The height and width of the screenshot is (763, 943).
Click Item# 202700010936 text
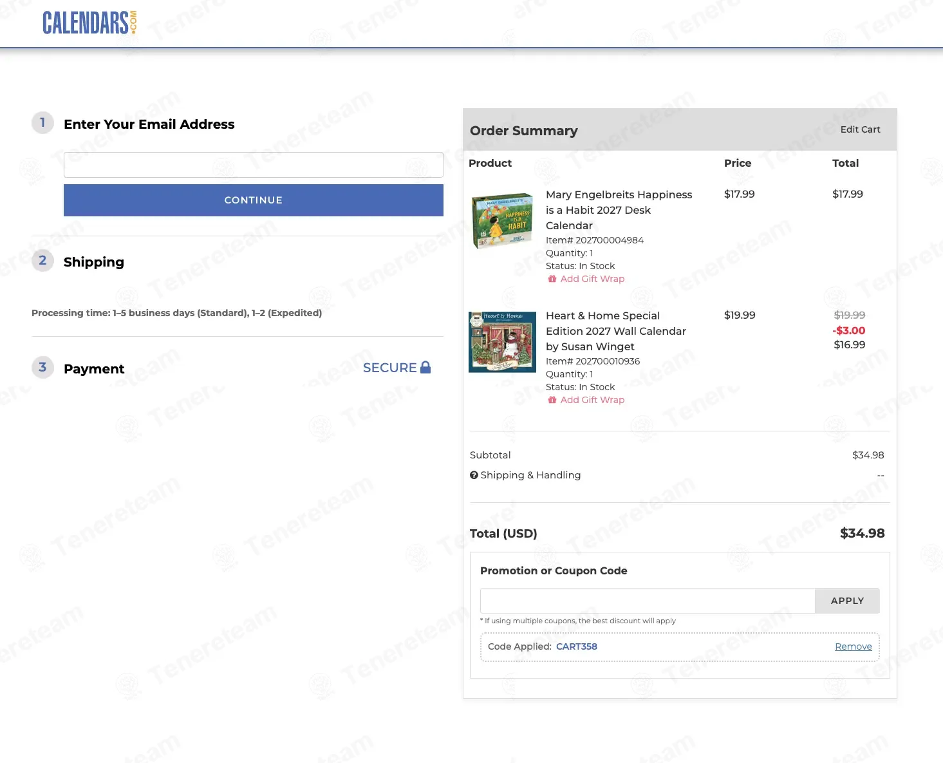593,361
